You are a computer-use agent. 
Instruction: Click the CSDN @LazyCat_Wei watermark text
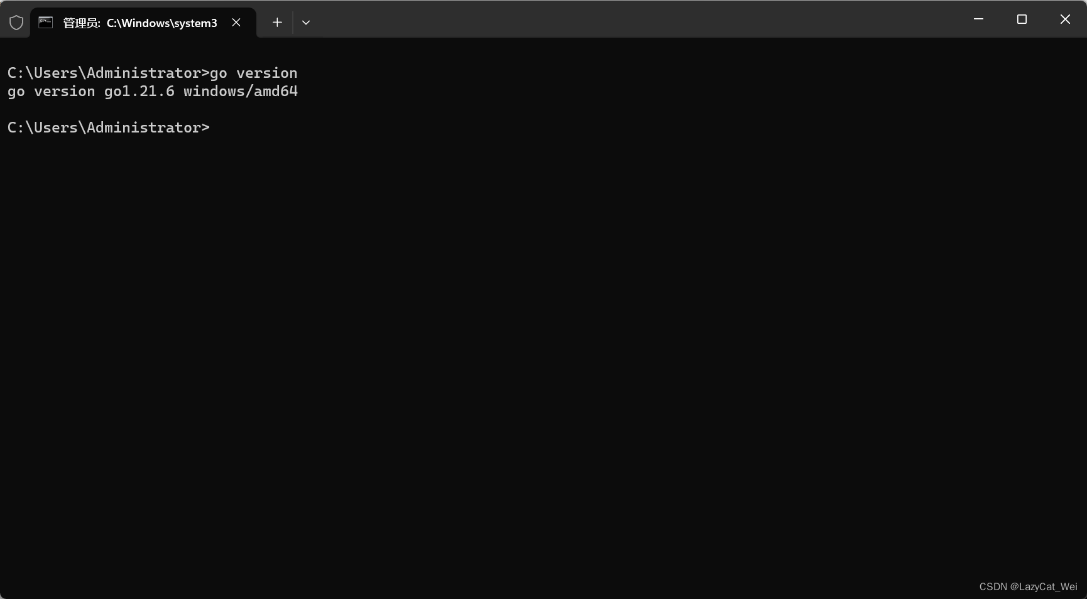(1027, 586)
